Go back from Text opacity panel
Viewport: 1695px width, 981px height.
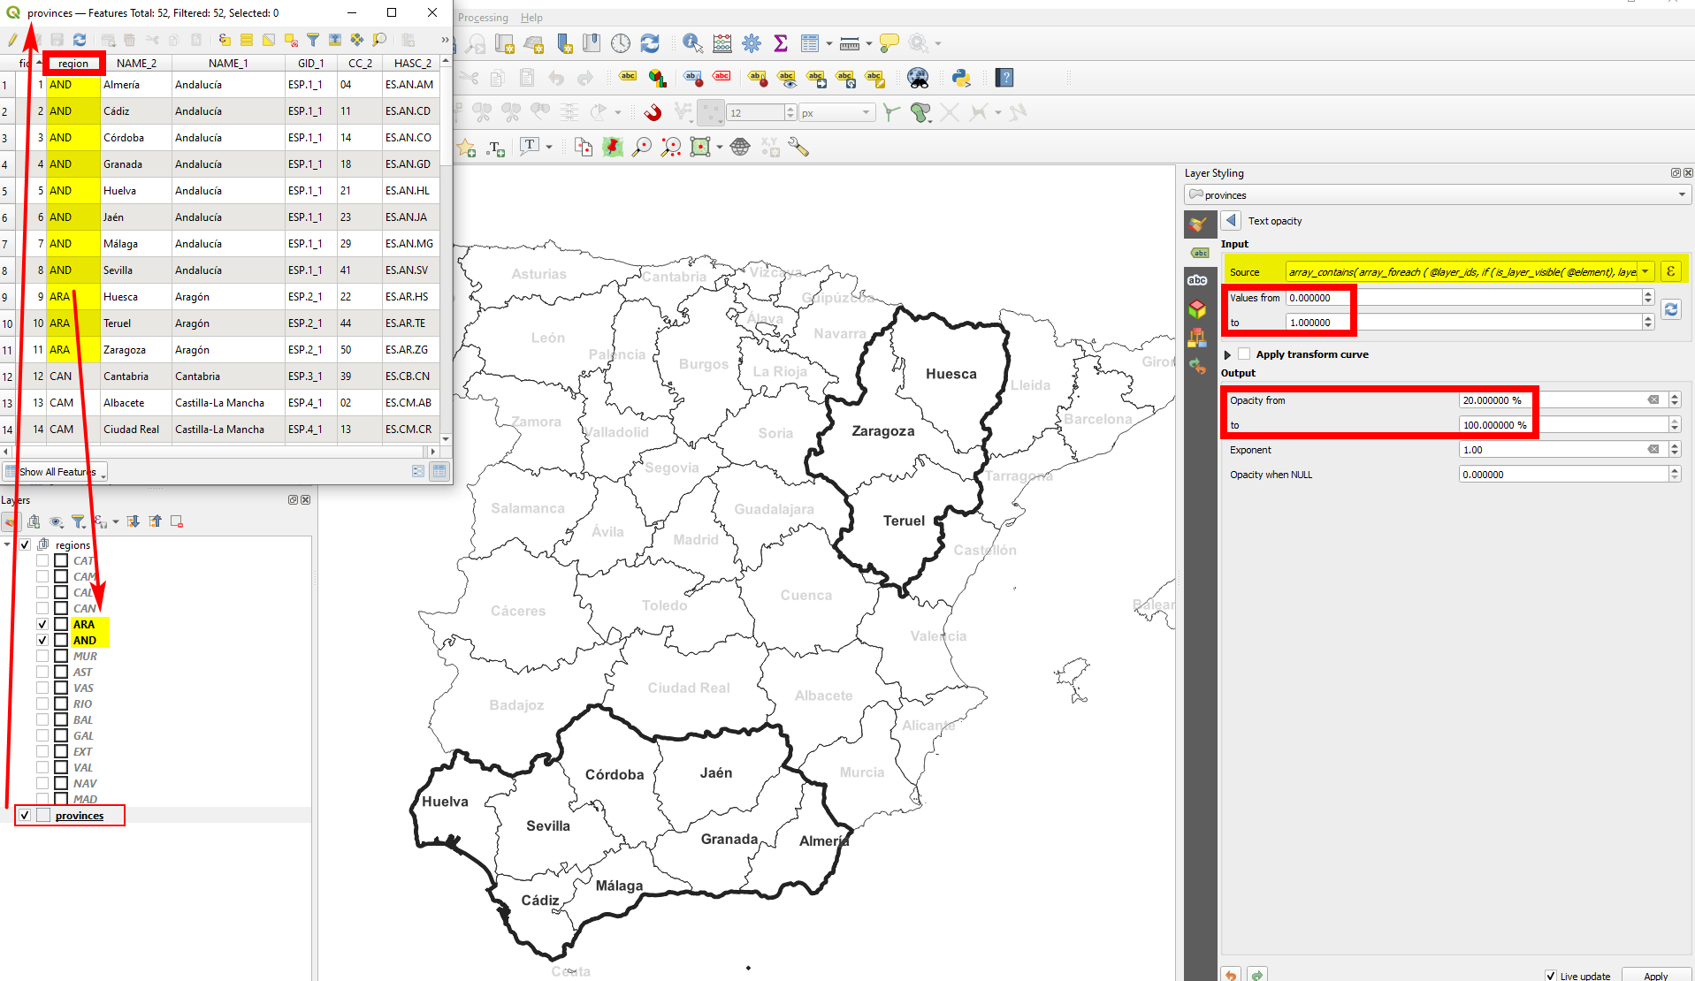pyautogui.click(x=1232, y=220)
